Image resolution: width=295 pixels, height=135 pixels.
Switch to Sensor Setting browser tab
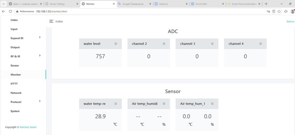pyautogui.click(x=62, y=4)
